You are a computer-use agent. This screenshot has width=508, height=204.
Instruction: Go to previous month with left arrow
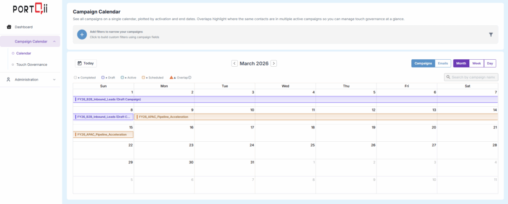coord(235,63)
